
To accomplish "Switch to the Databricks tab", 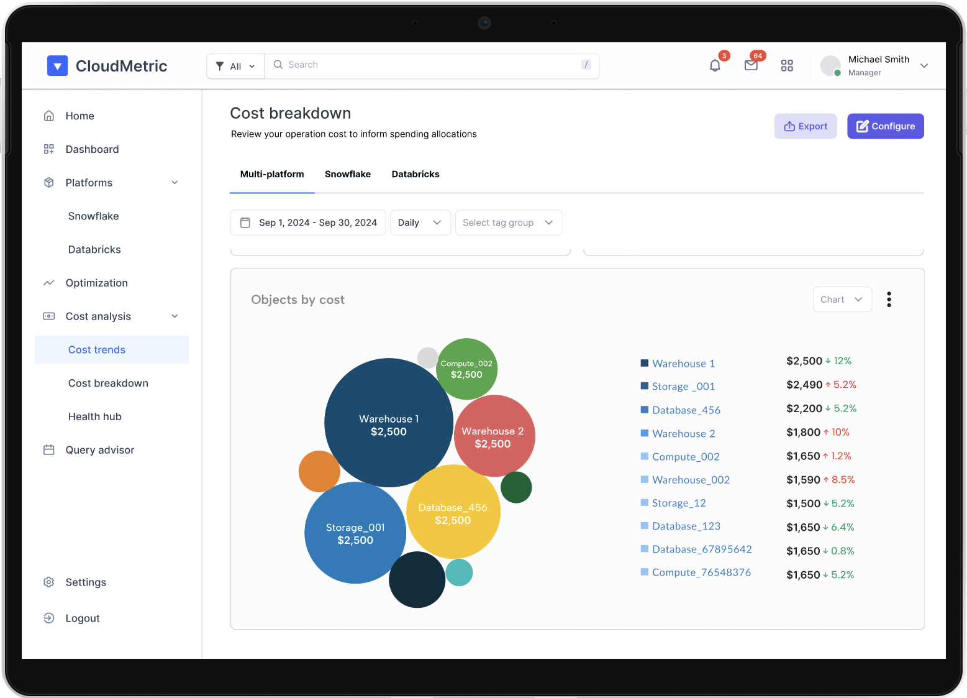I will point(415,174).
